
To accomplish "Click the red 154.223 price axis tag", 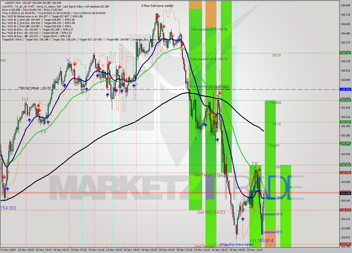I will (345, 210).
